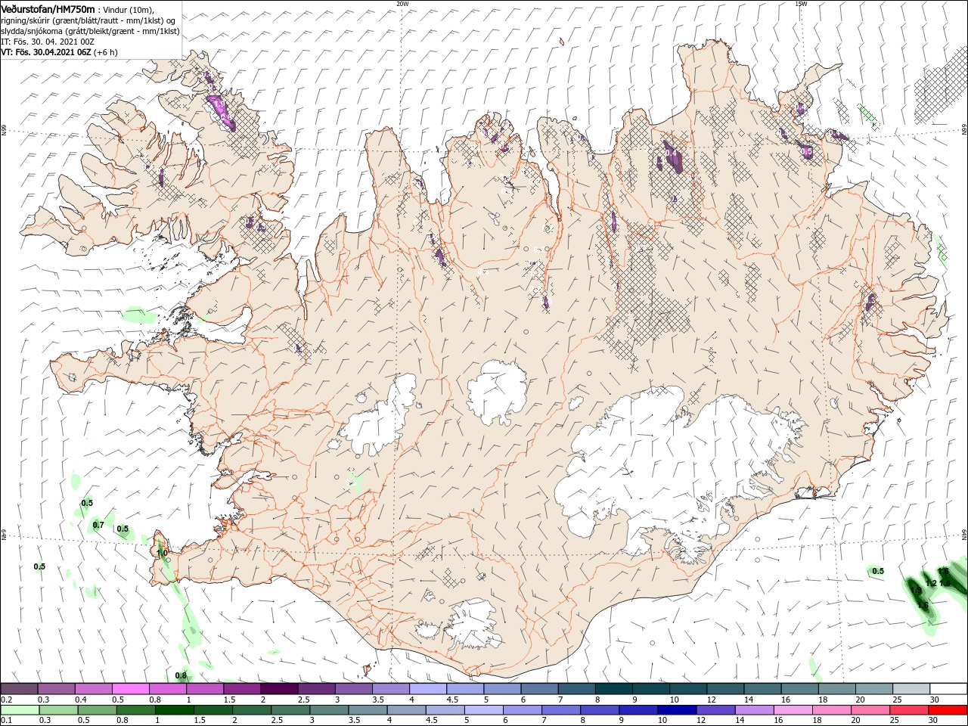Click the Veðurstofan/HM750m map title
This screenshot has width=968, height=726.
[48, 8]
